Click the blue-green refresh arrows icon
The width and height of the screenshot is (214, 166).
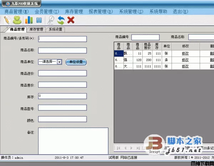pos(61,20)
